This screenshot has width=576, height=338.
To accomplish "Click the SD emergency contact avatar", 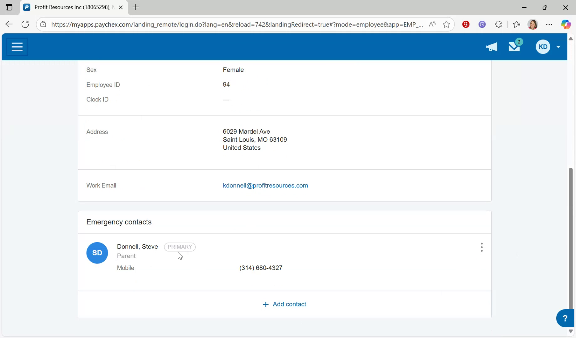I will 97,253.
